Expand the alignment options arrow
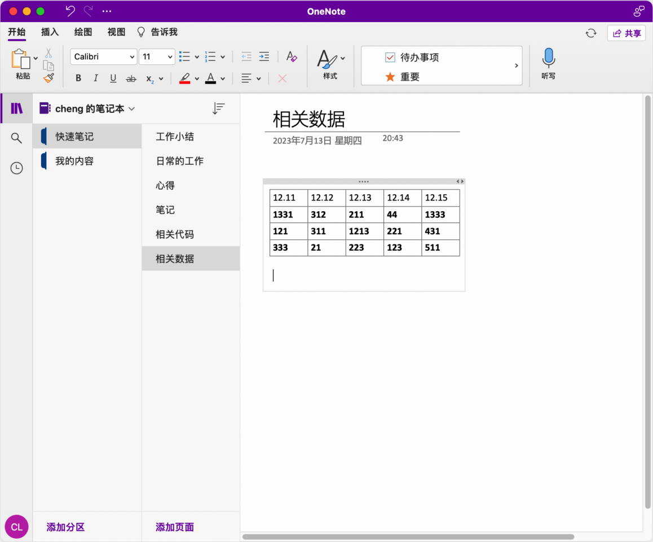 [259, 79]
